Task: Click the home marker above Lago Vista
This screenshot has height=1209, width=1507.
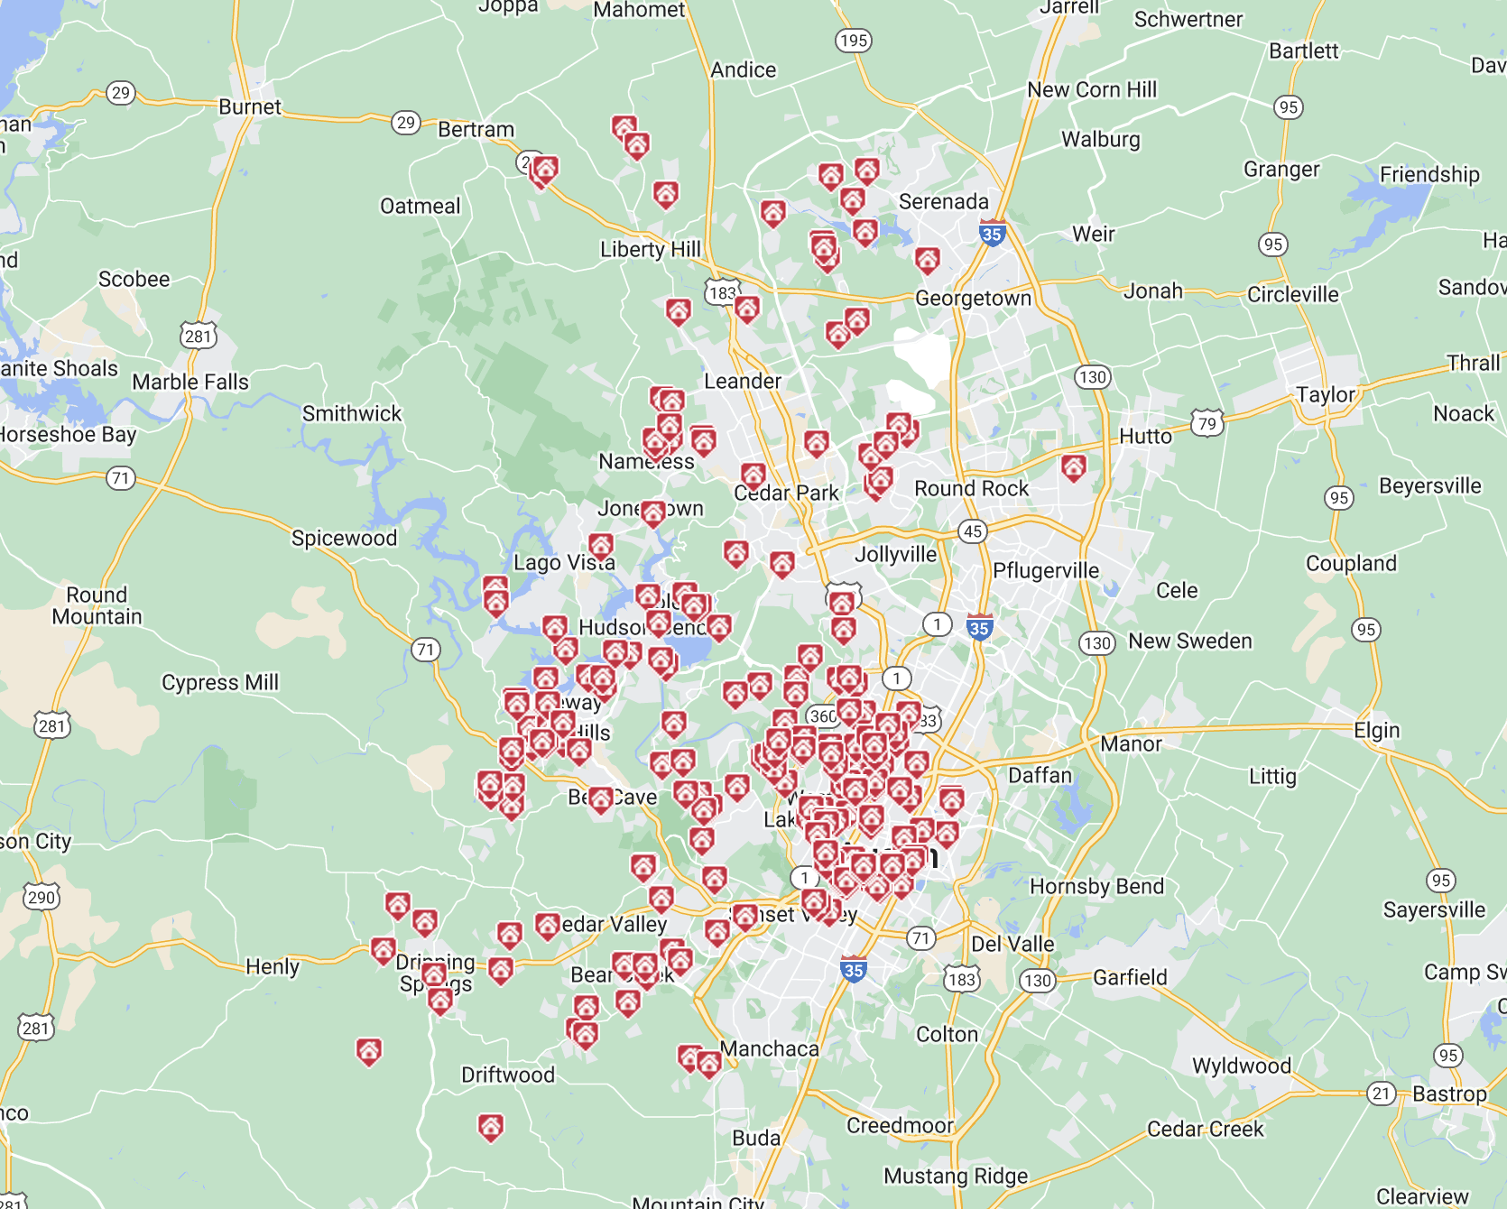Action: point(601,546)
